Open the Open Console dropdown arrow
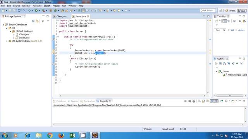This screenshot has height=139, width=248. (x=236, y=101)
